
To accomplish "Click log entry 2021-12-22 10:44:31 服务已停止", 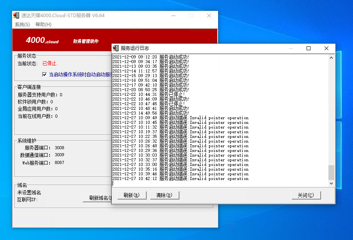I will (x=149, y=94).
